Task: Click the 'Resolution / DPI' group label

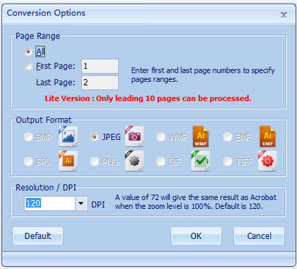Action: click(45, 188)
